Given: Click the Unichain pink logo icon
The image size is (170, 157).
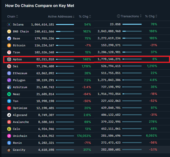Looking at the screenshot, I should 9,136.
